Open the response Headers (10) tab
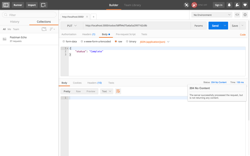 tap(94, 83)
